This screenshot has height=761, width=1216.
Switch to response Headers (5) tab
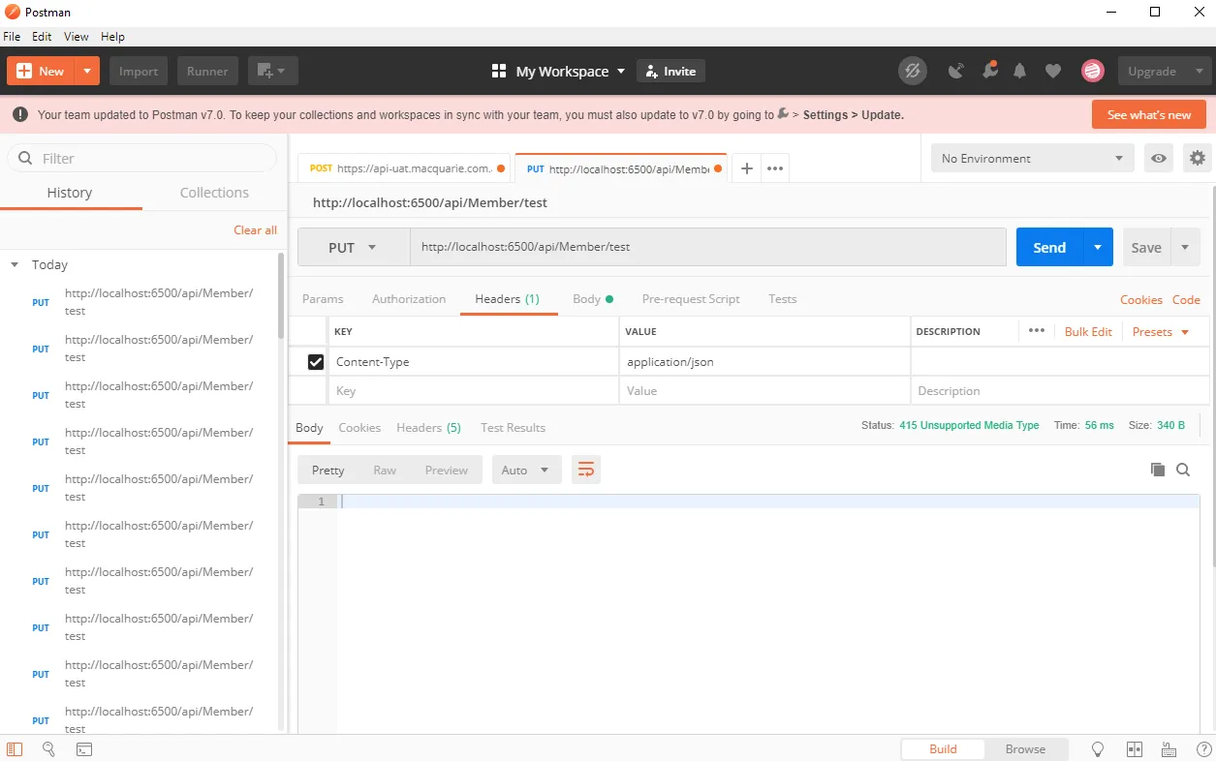[x=428, y=428]
